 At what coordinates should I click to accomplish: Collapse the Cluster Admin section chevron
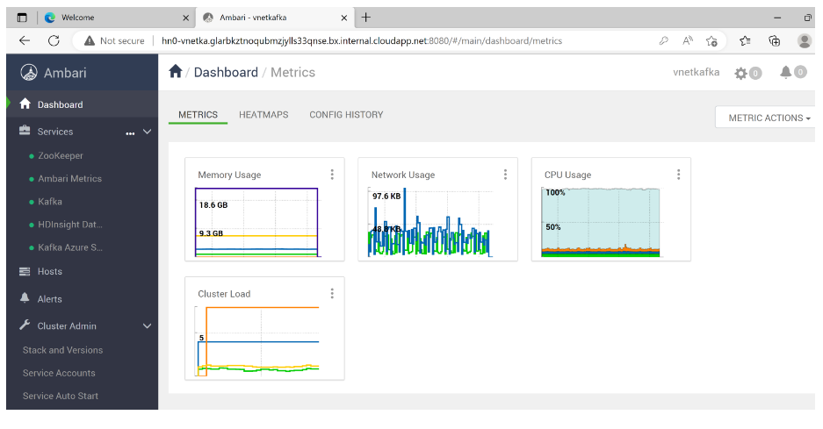[x=147, y=326]
